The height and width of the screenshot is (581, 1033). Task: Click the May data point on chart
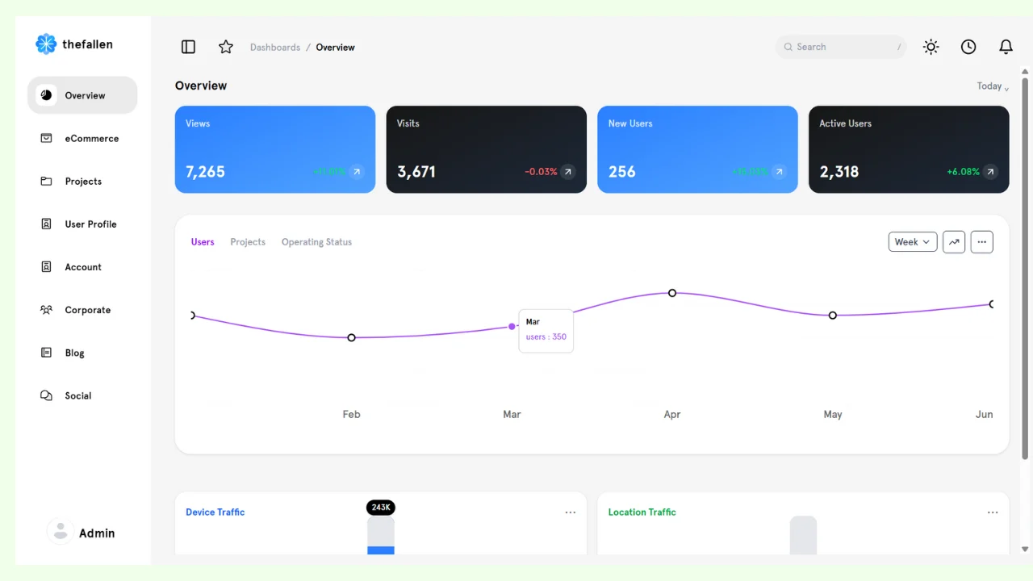pos(833,316)
